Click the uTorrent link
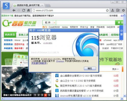The image size is (127, 101). (x=107, y=40)
